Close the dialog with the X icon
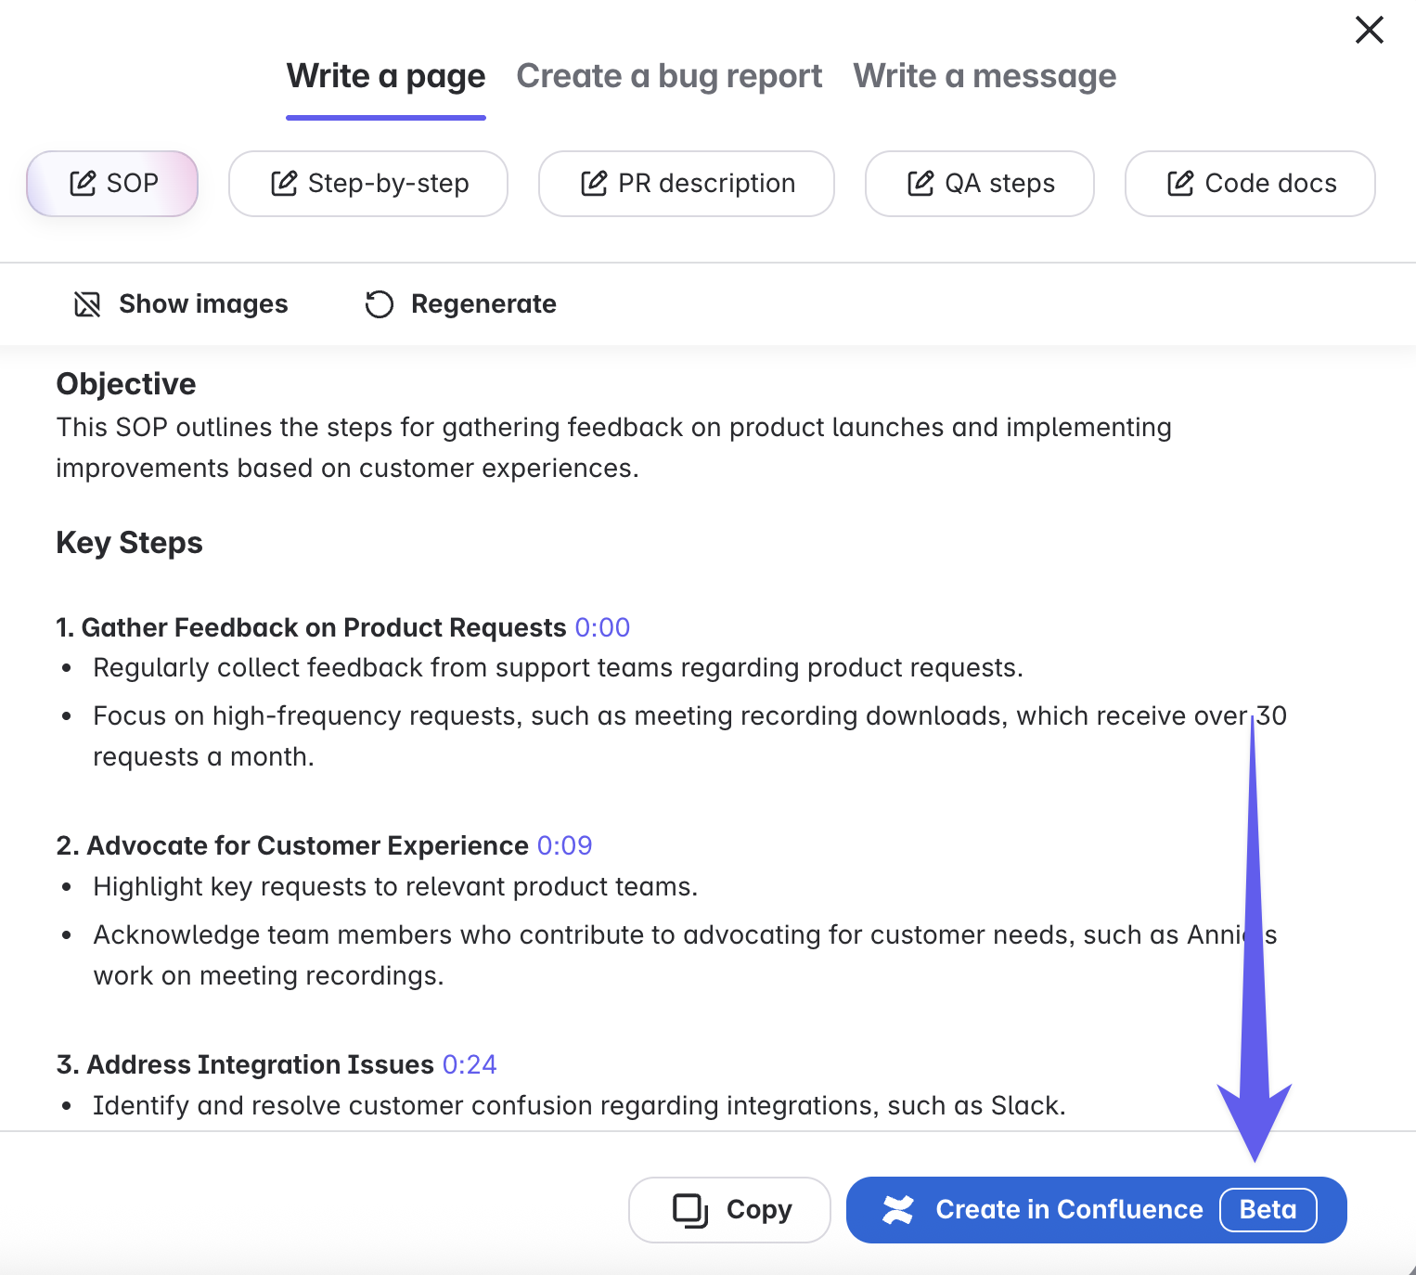The height and width of the screenshot is (1275, 1416). (1369, 30)
